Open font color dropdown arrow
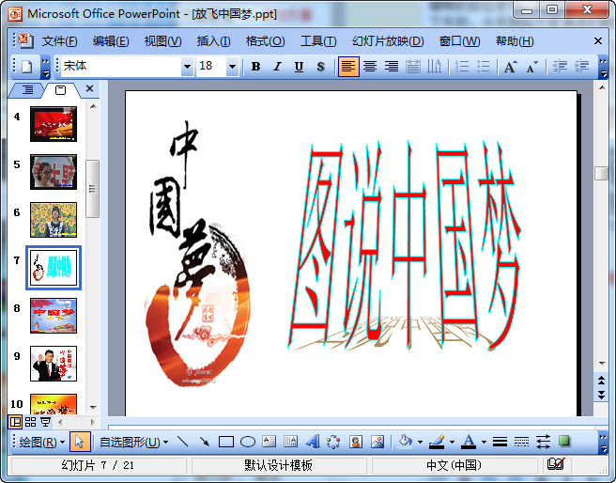This screenshot has height=483, width=616. click(x=484, y=443)
